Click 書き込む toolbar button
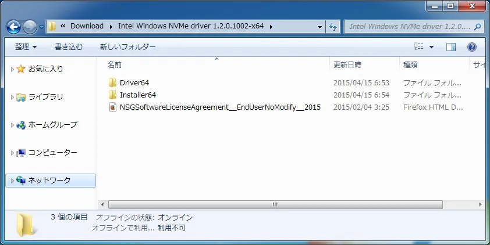 [69, 47]
